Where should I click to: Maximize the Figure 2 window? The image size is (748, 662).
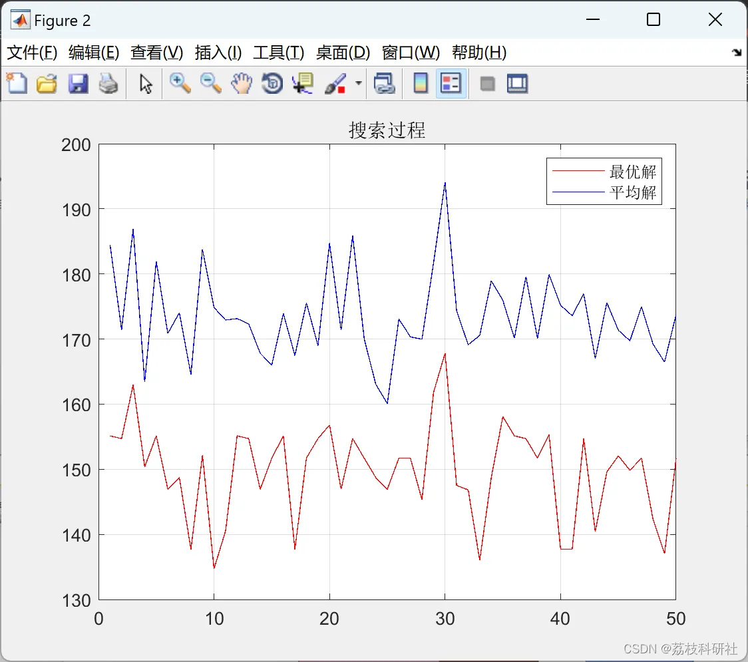[654, 19]
